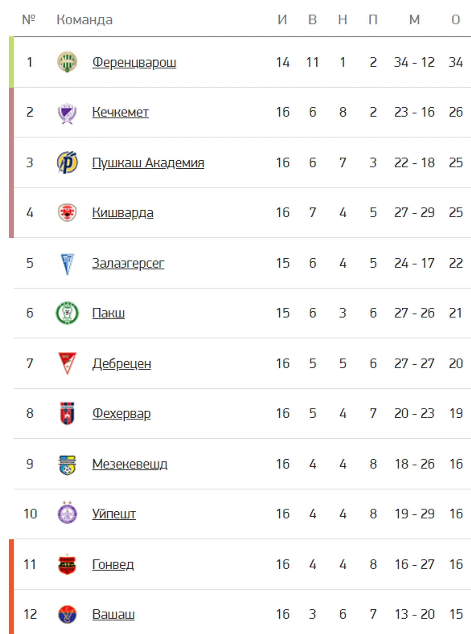471x634 pixels.
Task: Follow the Пушкаш Академия link
Action: click(148, 163)
